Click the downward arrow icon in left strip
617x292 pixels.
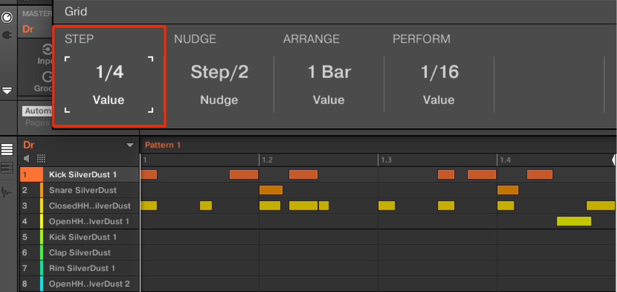click(7, 90)
